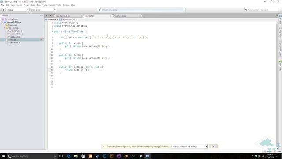This screenshot has height=159, width=282.
Task: Click the Errors pad button at bottom
Action: click(x=268, y=151)
